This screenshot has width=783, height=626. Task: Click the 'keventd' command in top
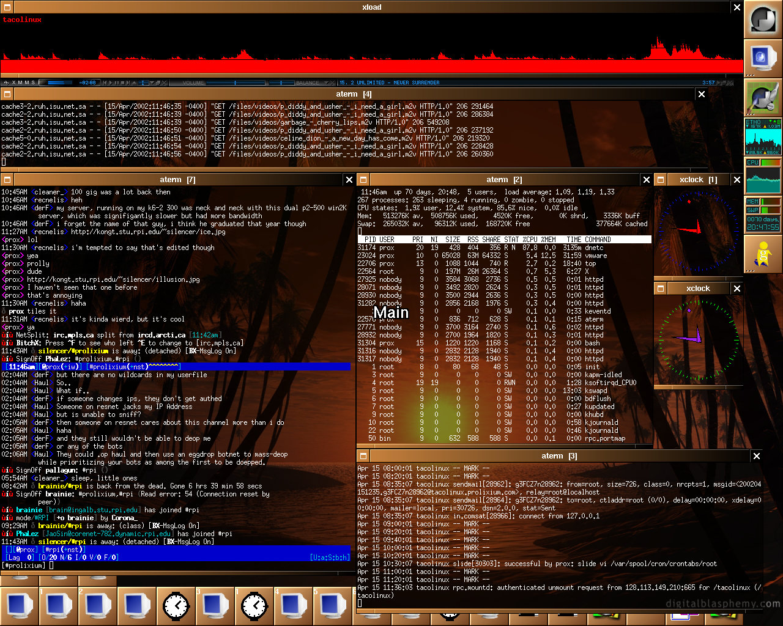click(598, 311)
